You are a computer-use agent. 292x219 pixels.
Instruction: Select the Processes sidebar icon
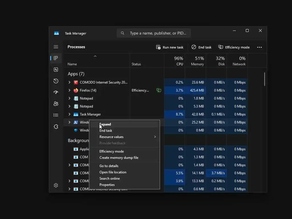(56, 58)
